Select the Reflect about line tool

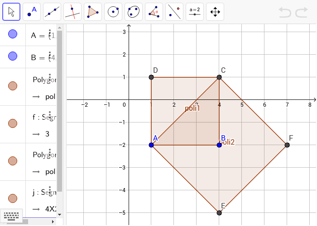tap(174, 12)
